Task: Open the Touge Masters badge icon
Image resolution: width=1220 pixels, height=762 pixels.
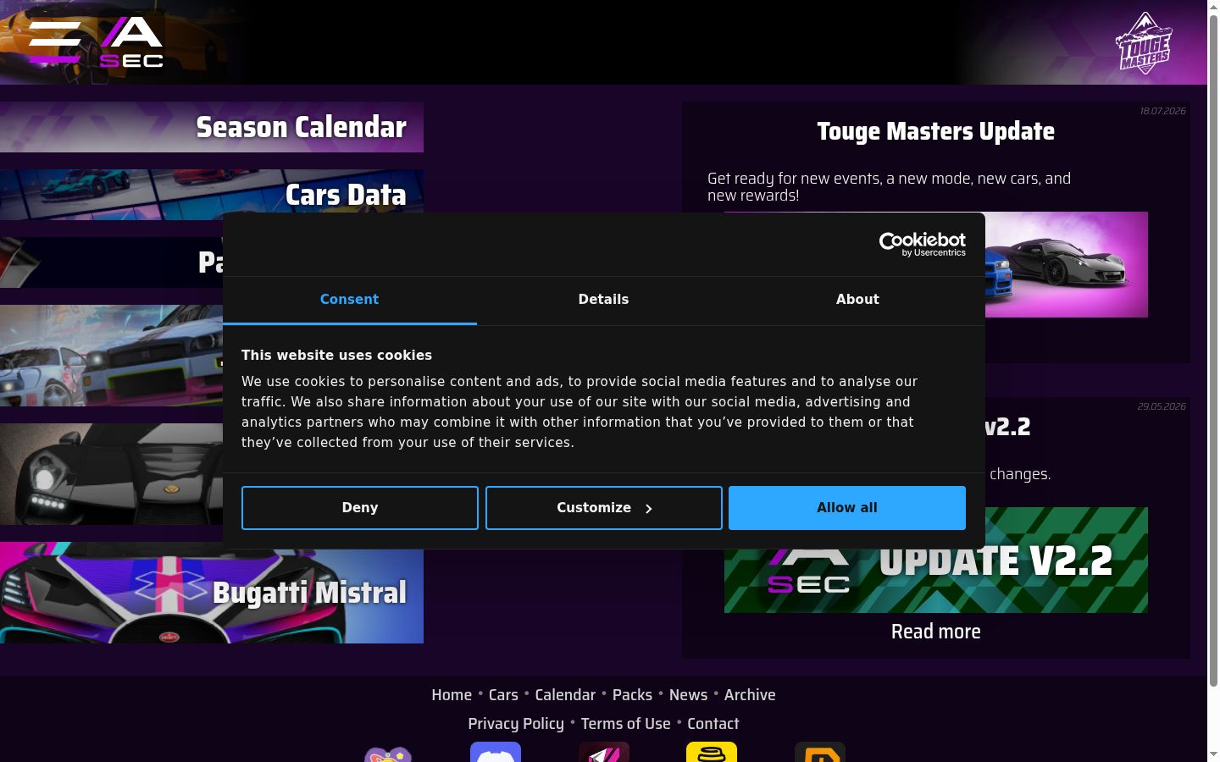Action: (1145, 43)
